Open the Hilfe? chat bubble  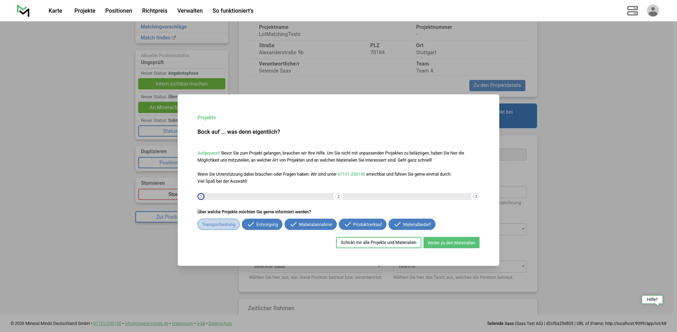click(652, 300)
